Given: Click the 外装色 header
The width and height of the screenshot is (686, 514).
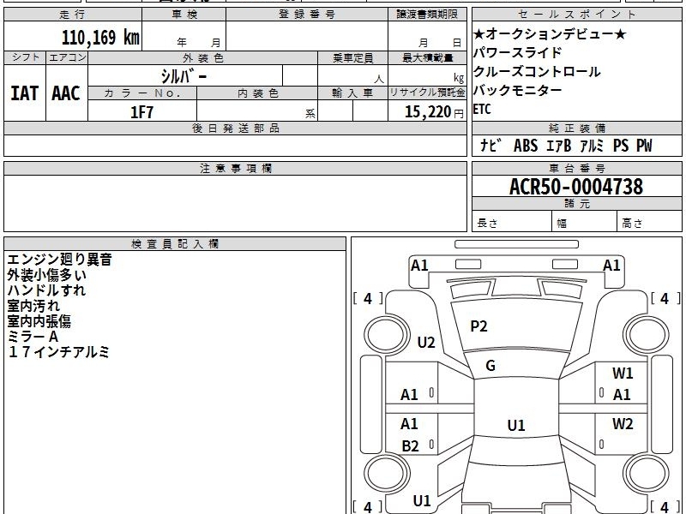Looking at the screenshot, I should tap(202, 57).
